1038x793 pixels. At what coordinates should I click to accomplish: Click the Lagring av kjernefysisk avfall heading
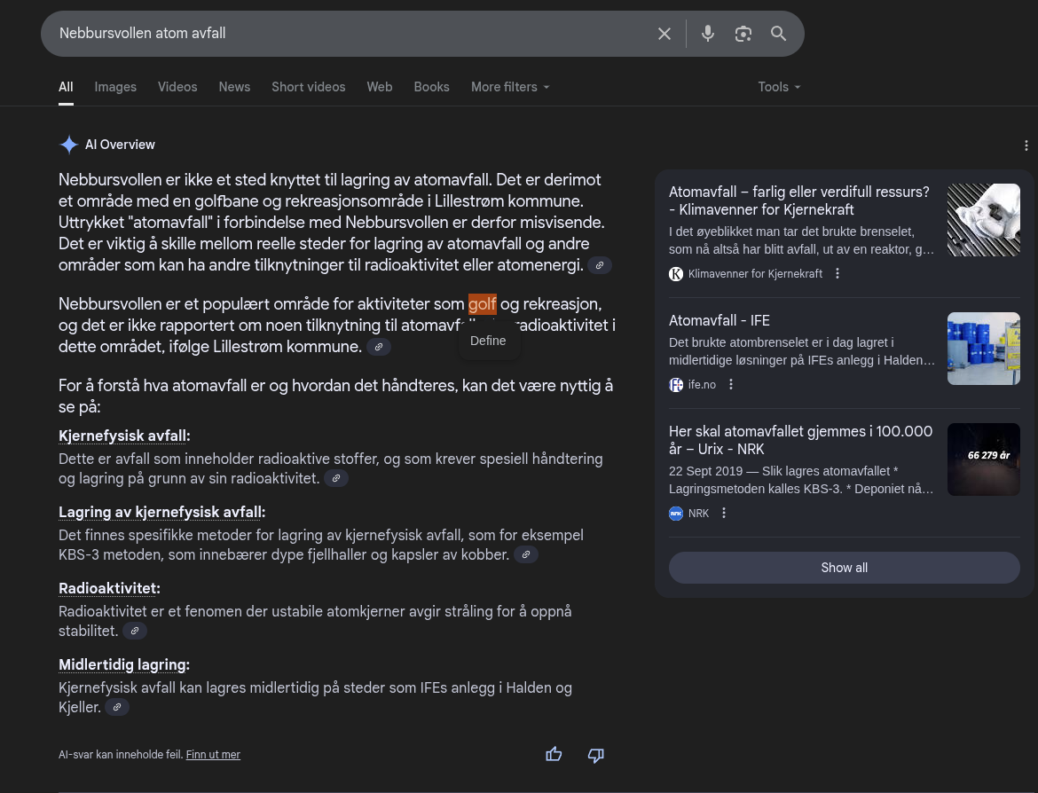pyautogui.click(x=162, y=512)
